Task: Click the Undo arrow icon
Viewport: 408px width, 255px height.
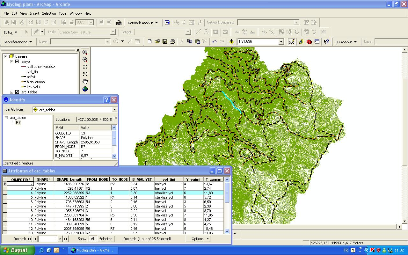Action: click(215, 41)
